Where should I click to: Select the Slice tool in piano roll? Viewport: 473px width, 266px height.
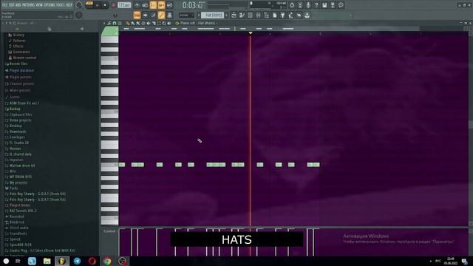click(154, 23)
